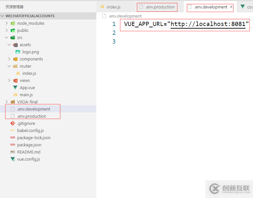Click the assets folder icon
This screenshot has height=198, width=253.
[x=15, y=45]
